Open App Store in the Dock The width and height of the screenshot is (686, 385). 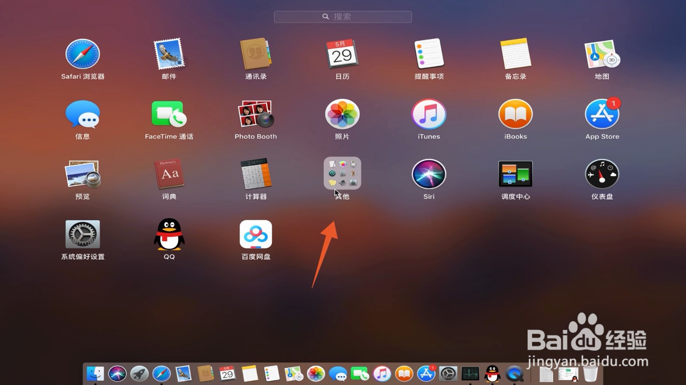click(x=426, y=374)
